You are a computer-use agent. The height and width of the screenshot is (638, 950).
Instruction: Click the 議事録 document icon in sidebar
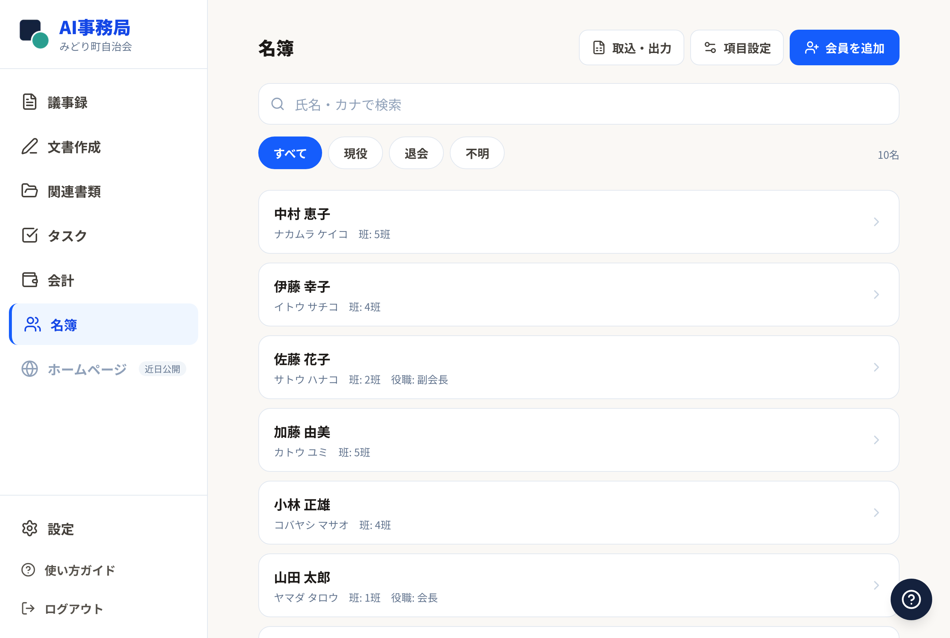point(29,102)
